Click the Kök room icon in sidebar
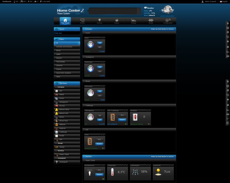Image resolution: width=230 pixels, height=183 pixels. (57, 91)
